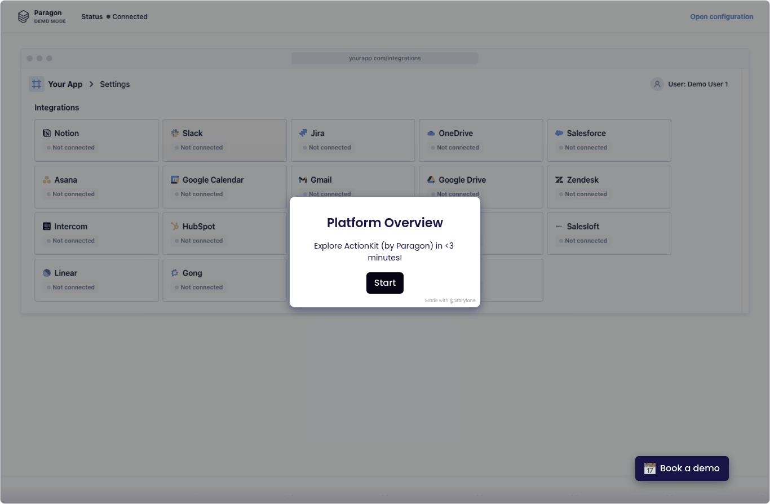Click the HubSpot card name

199,227
